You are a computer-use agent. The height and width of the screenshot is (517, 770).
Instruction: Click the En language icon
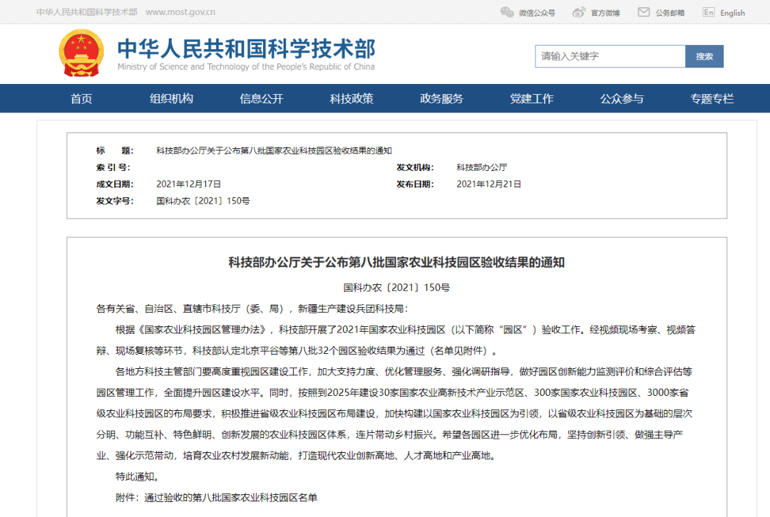tap(709, 12)
